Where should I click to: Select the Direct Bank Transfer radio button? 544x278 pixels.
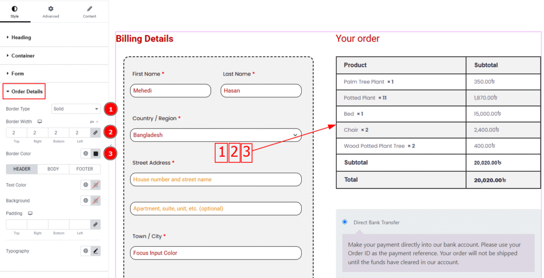(345, 222)
